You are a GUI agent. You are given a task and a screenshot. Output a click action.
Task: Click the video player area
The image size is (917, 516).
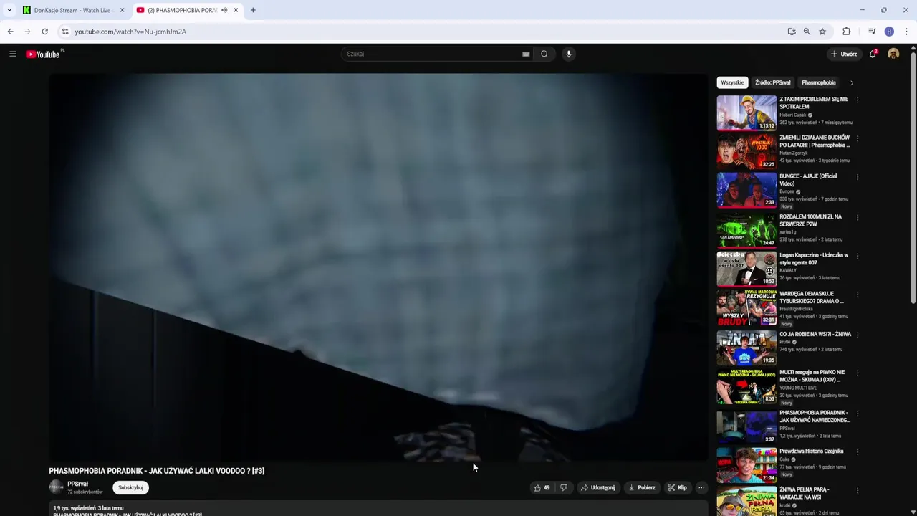coord(378,267)
